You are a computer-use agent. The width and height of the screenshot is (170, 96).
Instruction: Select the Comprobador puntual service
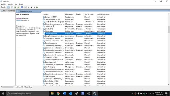(52, 38)
